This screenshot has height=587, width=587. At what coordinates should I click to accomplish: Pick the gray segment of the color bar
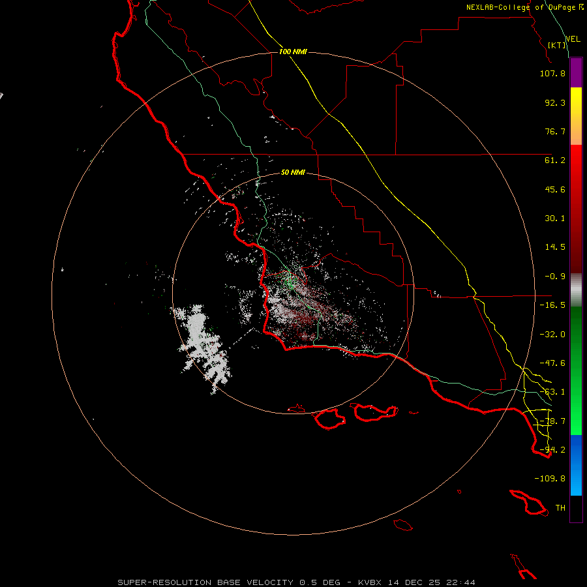coord(576,290)
